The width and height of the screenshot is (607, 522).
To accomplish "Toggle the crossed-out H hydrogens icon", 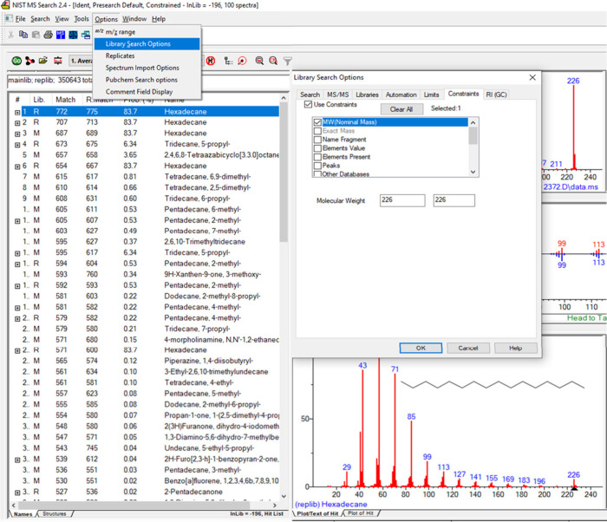I will point(211,61).
